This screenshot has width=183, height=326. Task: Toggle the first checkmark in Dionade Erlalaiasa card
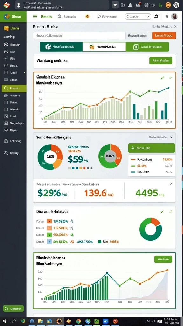(162, 212)
